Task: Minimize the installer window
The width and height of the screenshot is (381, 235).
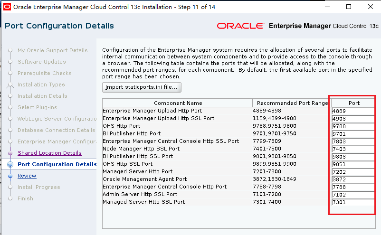Action: pyautogui.click(x=327, y=7)
